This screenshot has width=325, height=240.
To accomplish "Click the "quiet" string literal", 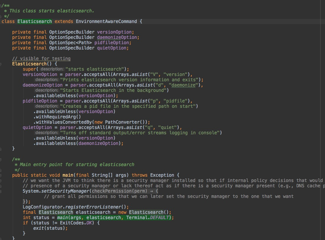I will [x=167, y=128].
